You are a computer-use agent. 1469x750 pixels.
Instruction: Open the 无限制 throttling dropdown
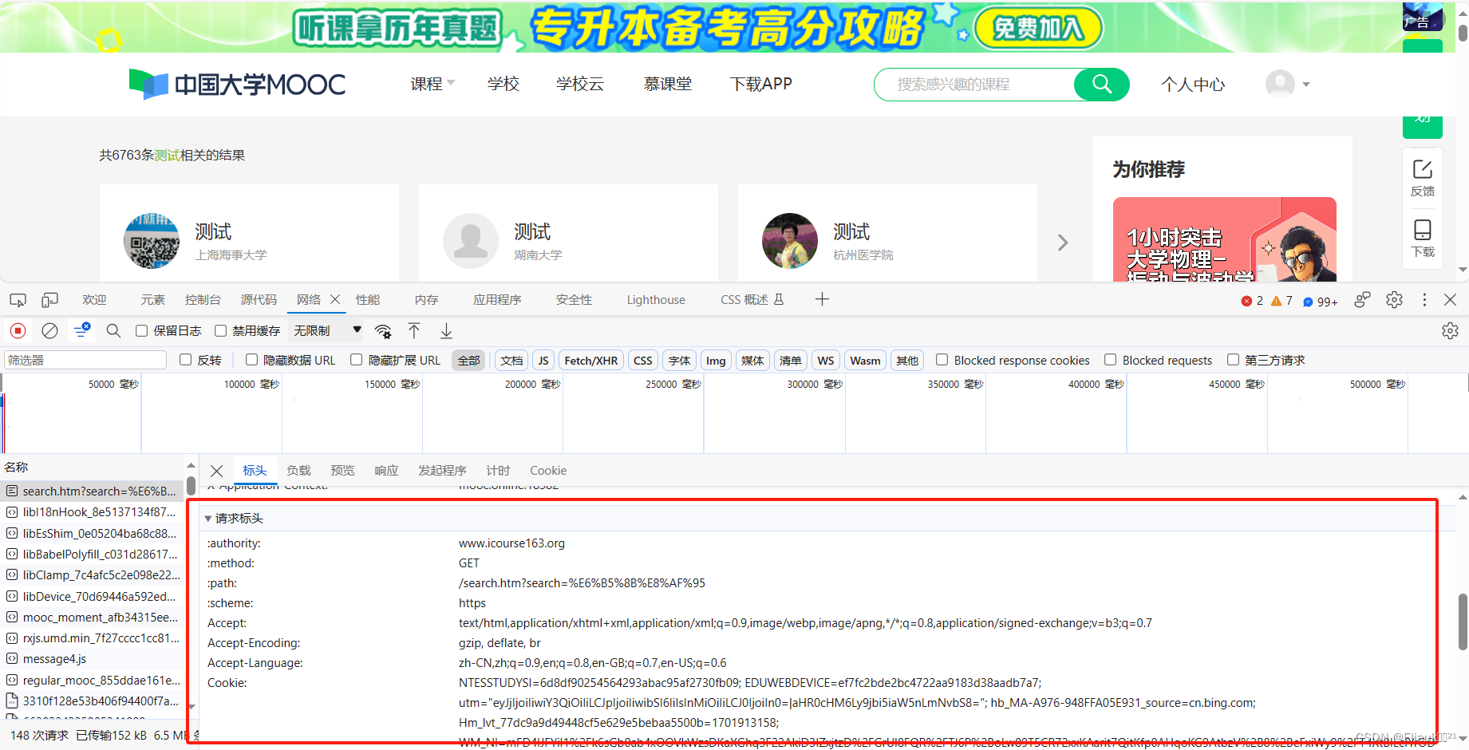point(327,330)
